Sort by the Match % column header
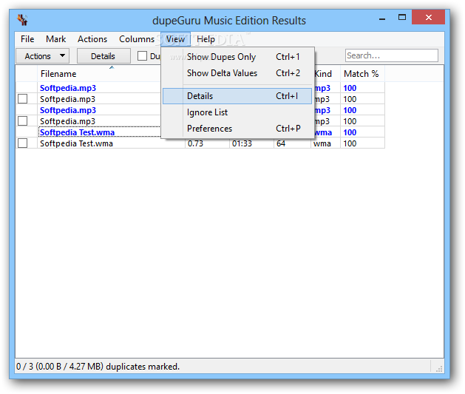 pos(362,74)
